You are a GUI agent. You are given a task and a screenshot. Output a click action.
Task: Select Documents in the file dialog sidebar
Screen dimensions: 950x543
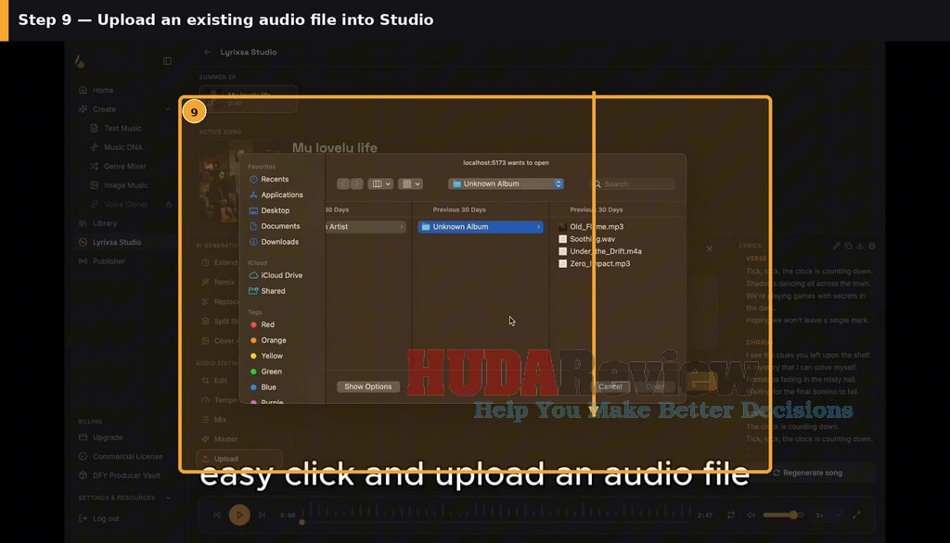[274, 226]
